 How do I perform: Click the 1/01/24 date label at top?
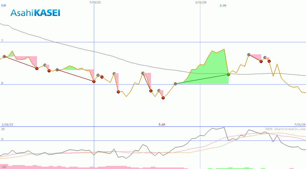click(x=201, y=2)
